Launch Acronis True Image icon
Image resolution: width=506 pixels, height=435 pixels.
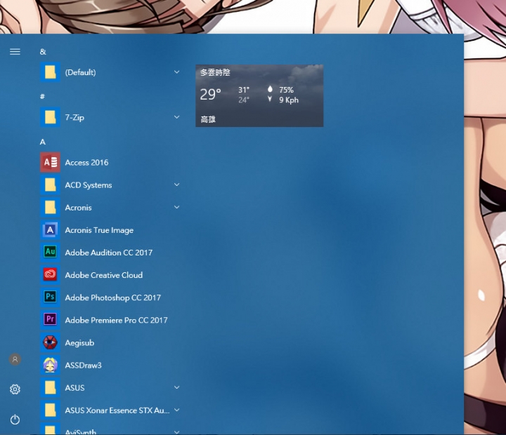[50, 229]
